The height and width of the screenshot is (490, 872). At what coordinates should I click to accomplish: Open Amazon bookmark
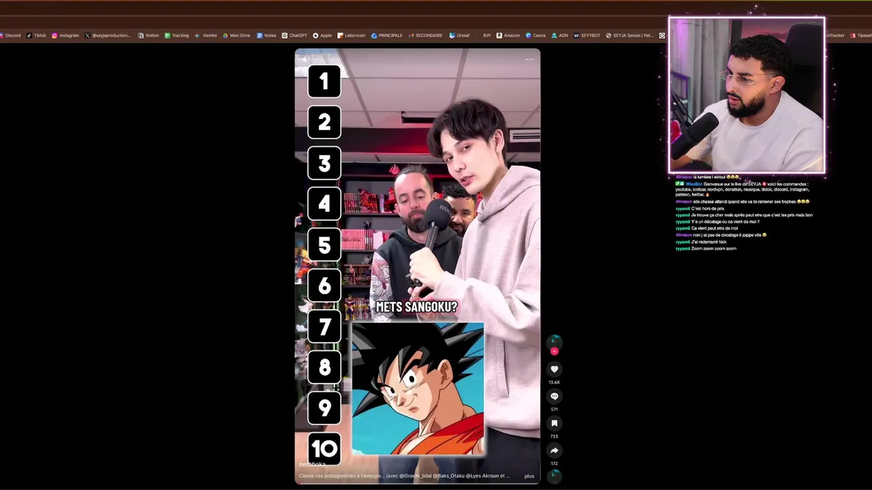click(x=508, y=35)
